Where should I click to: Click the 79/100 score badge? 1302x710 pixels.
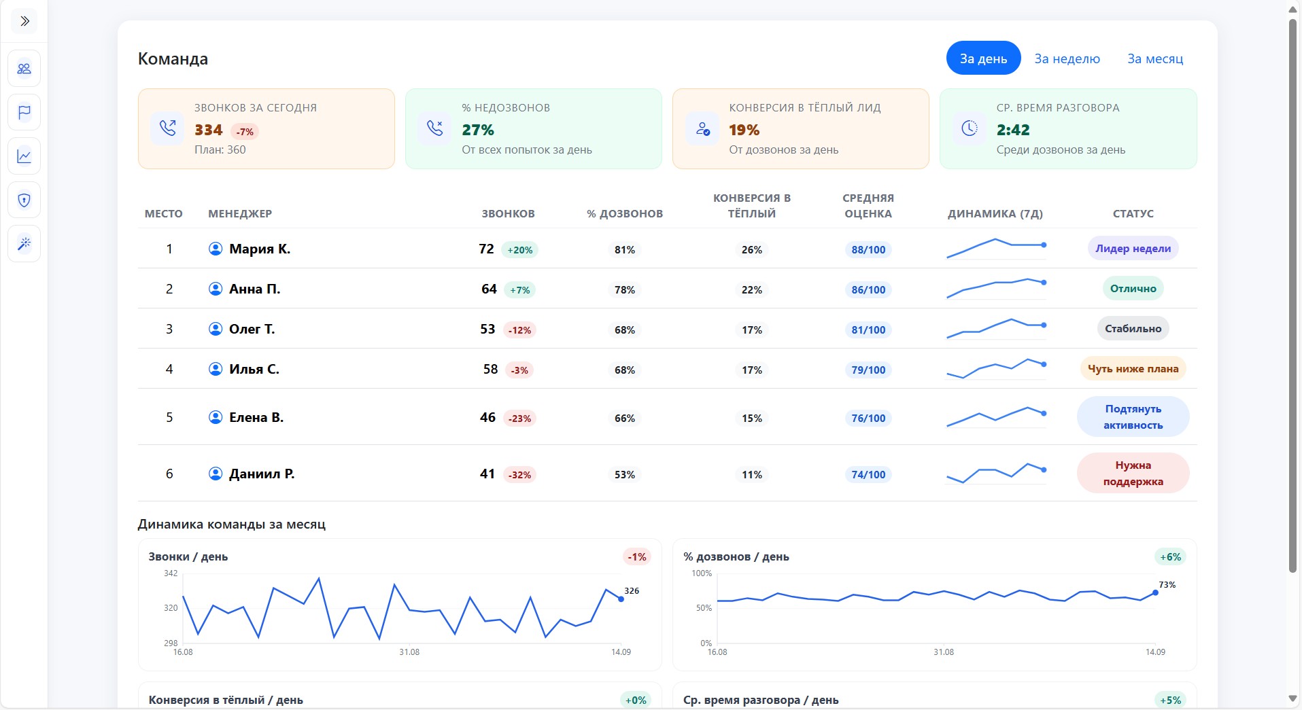(x=868, y=370)
